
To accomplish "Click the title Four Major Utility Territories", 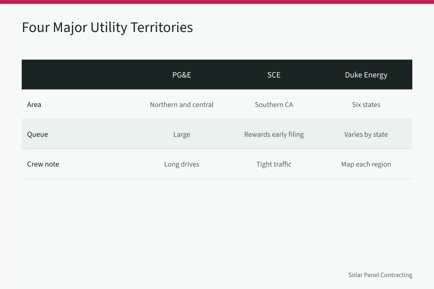I will pyautogui.click(x=107, y=27).
